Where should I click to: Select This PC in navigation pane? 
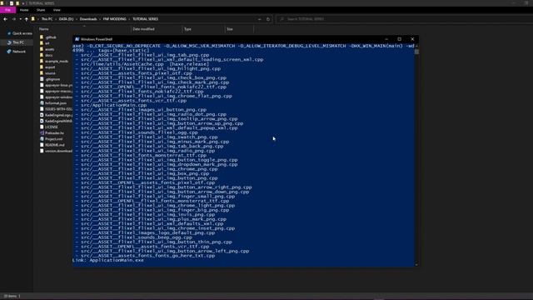click(18, 42)
